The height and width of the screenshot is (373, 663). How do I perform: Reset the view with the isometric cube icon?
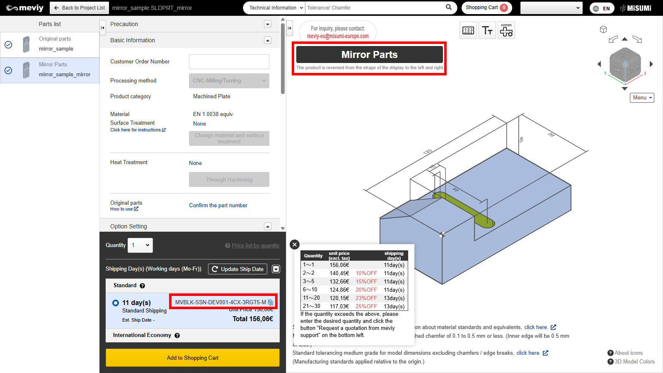pyautogui.click(x=603, y=29)
